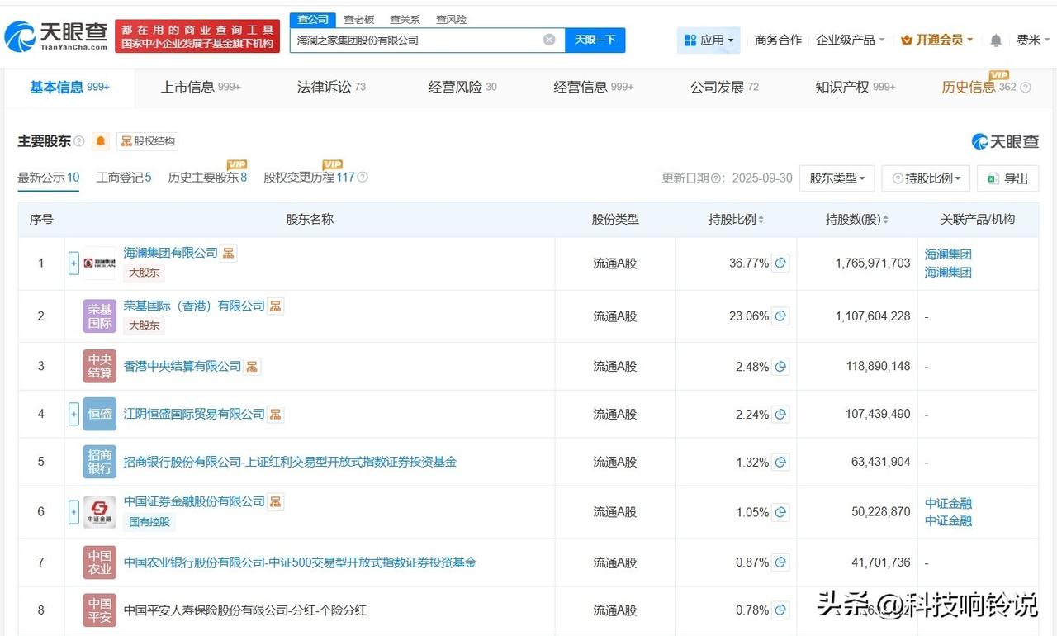The image size is (1057, 636).
Task: Open pie chart icon for 23.06% holding
Action: coord(780,316)
